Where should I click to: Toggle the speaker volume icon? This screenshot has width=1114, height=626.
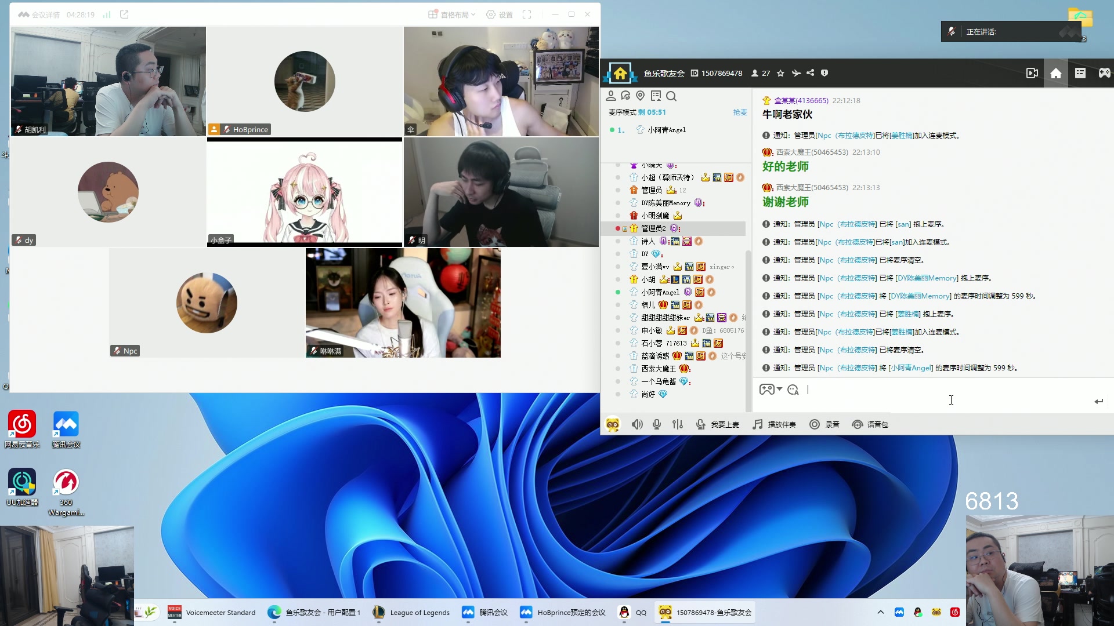(x=637, y=425)
